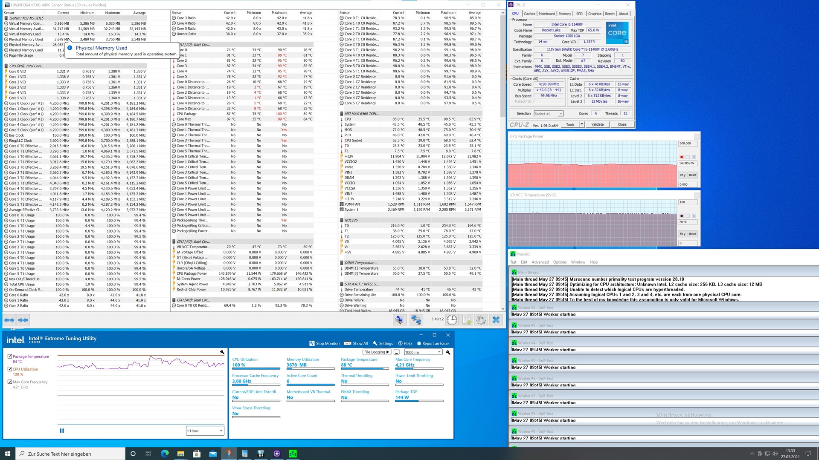Viewport: 819px width, 460px height.
Task: Click the blue X close sensors icon
Action: pyautogui.click(x=496, y=320)
